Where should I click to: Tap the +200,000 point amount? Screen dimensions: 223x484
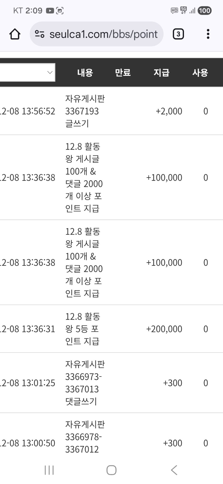coord(164,329)
